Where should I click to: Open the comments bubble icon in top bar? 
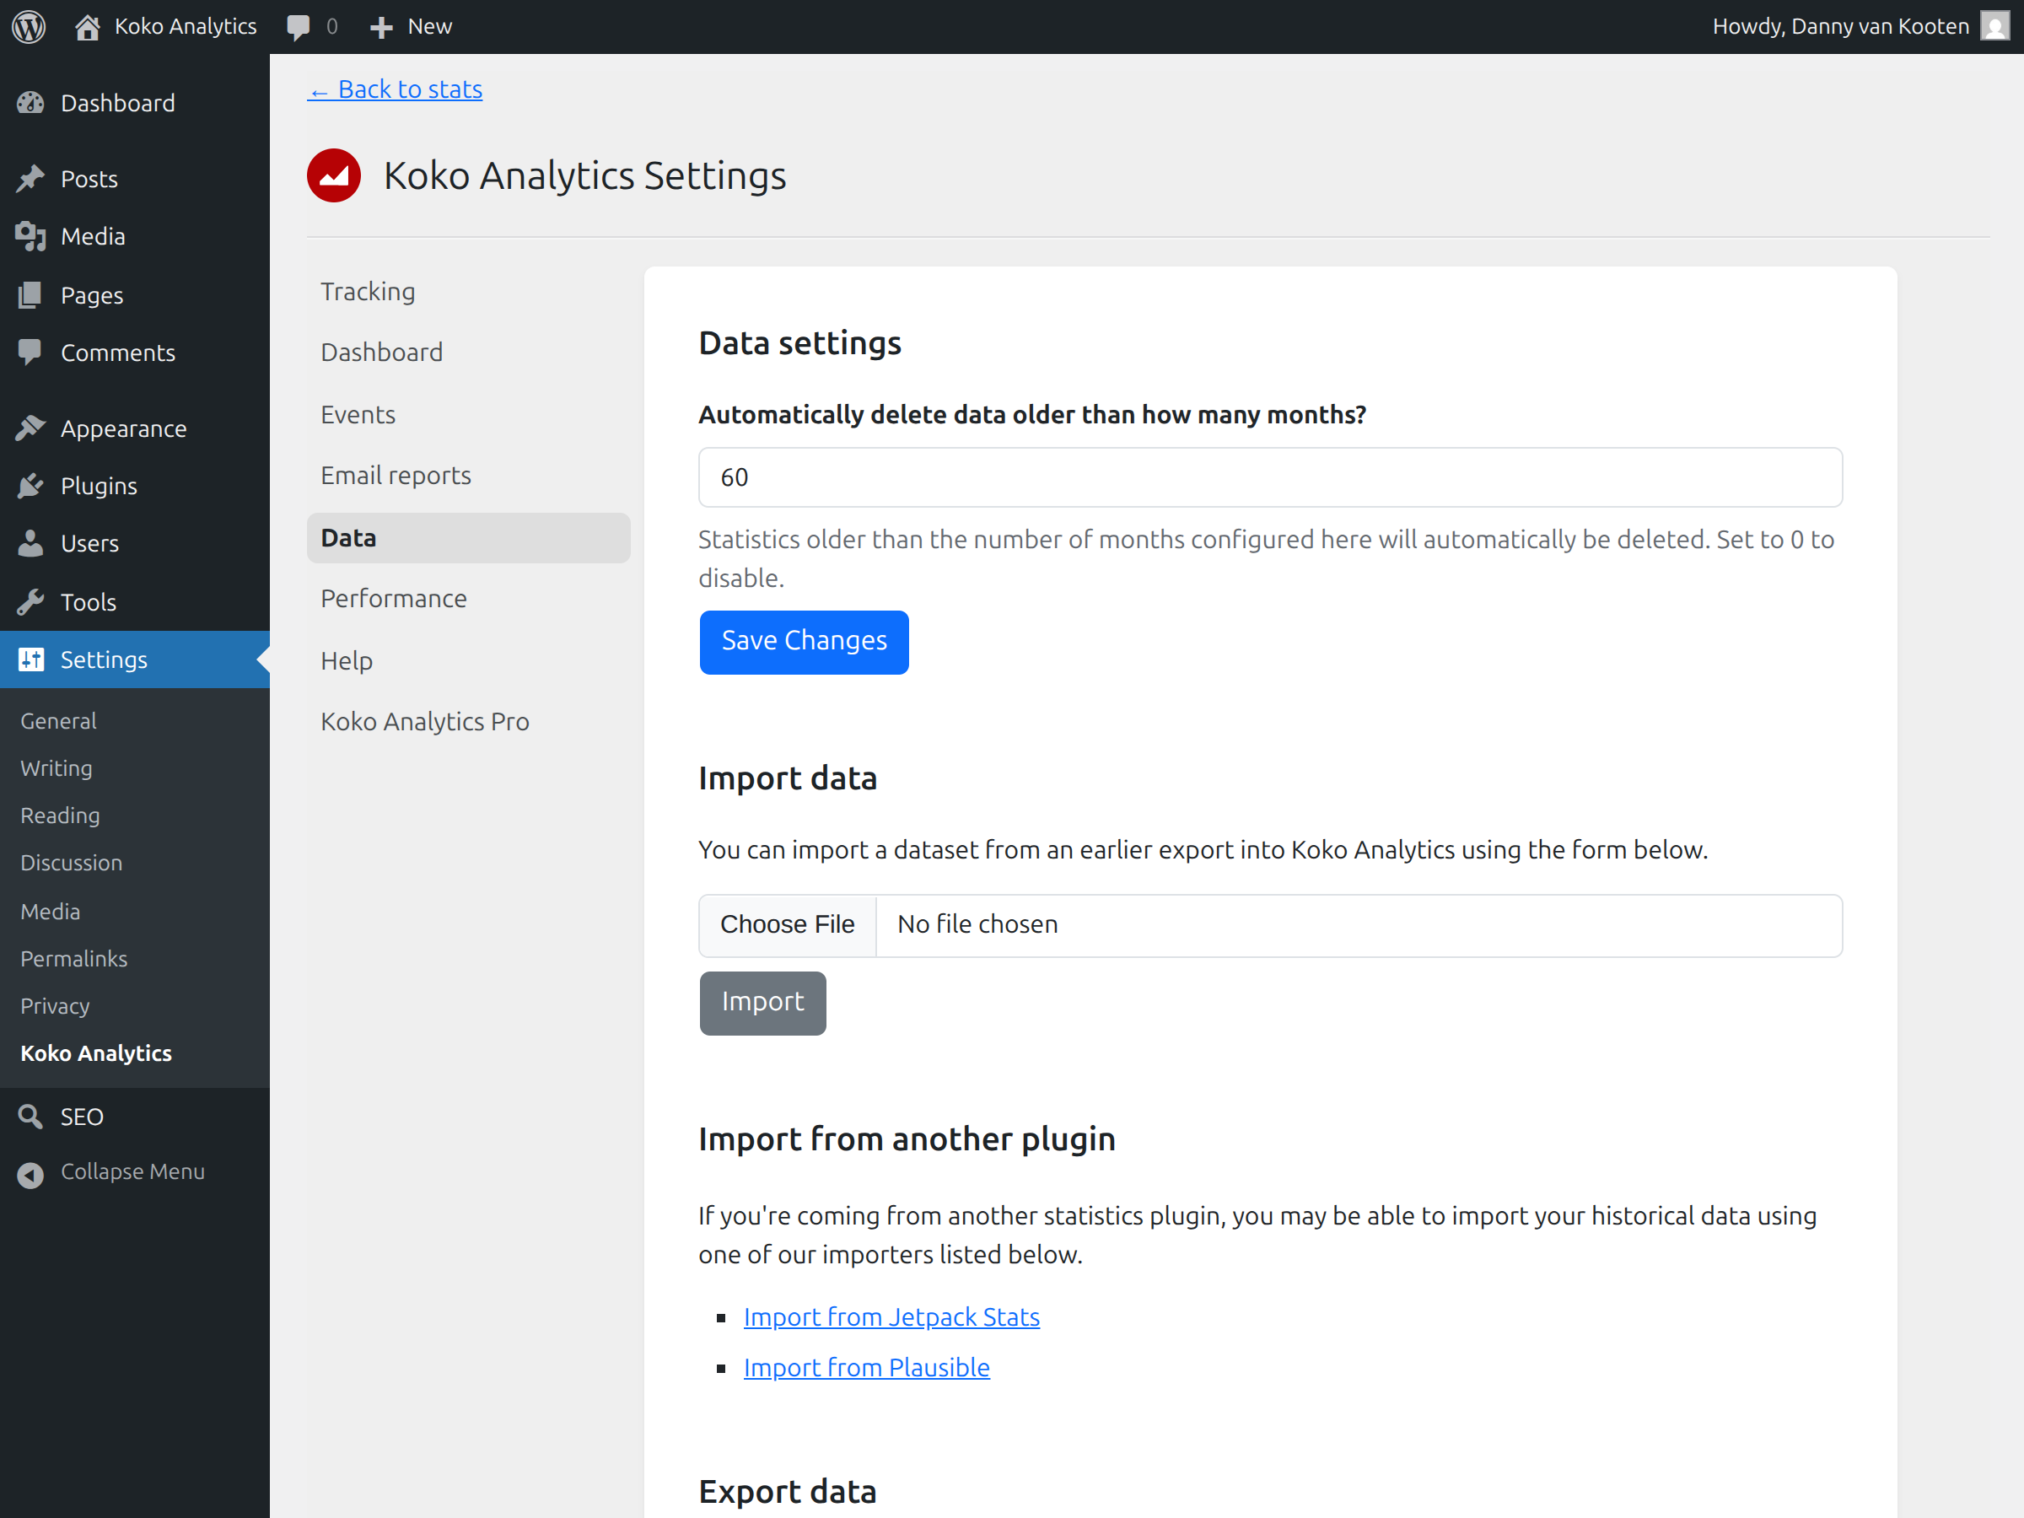point(302,25)
